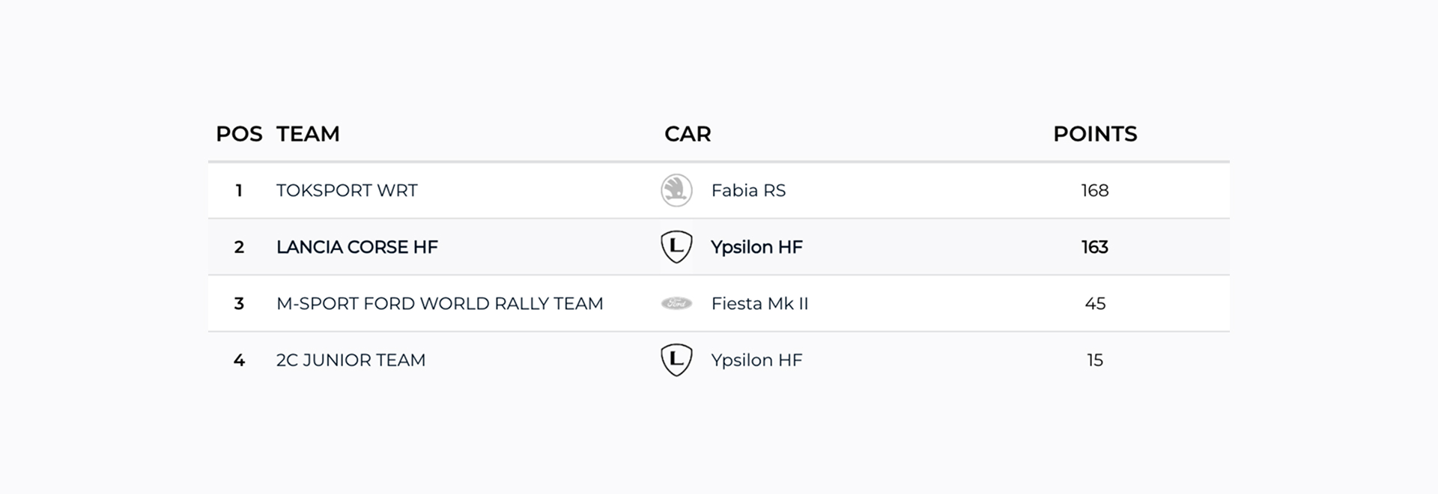Viewport: 1438px width, 494px height.
Task: Click the CAR column header
Action: [x=688, y=134]
